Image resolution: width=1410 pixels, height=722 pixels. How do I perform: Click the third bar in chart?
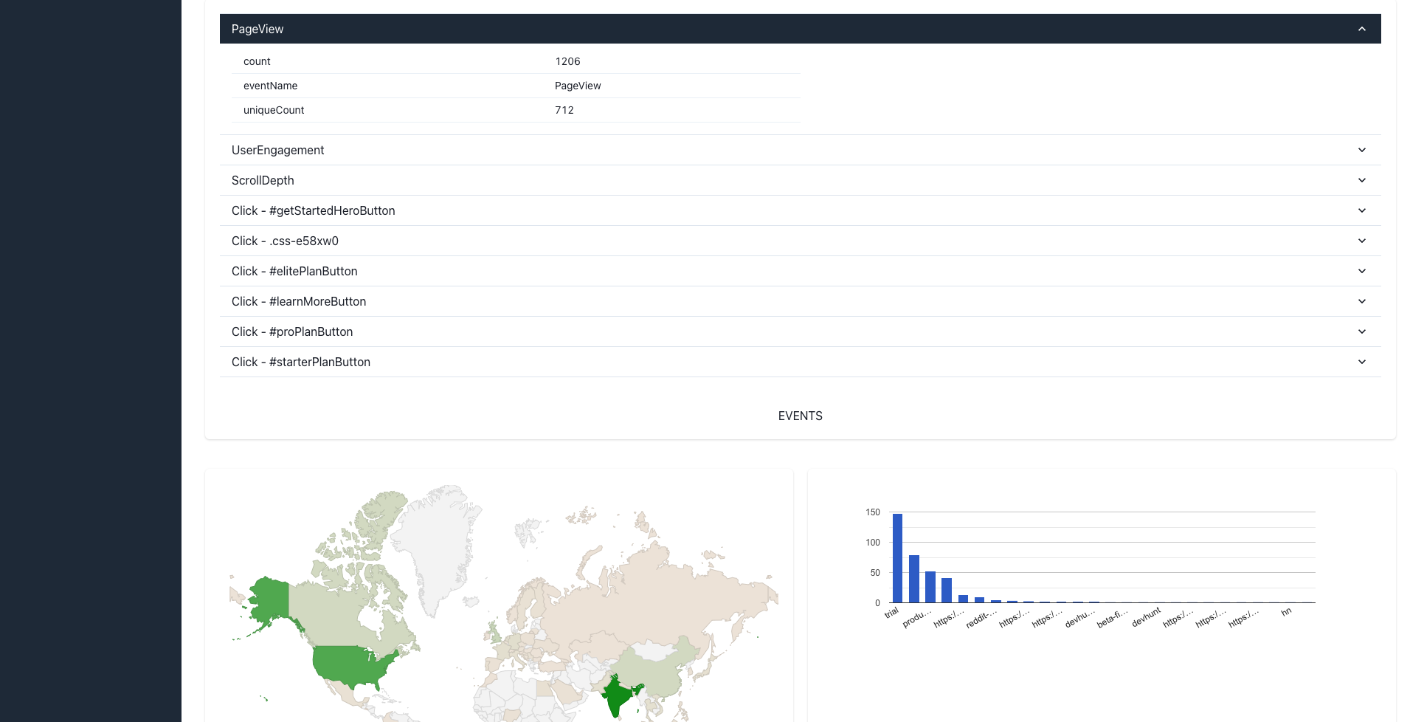click(x=930, y=587)
